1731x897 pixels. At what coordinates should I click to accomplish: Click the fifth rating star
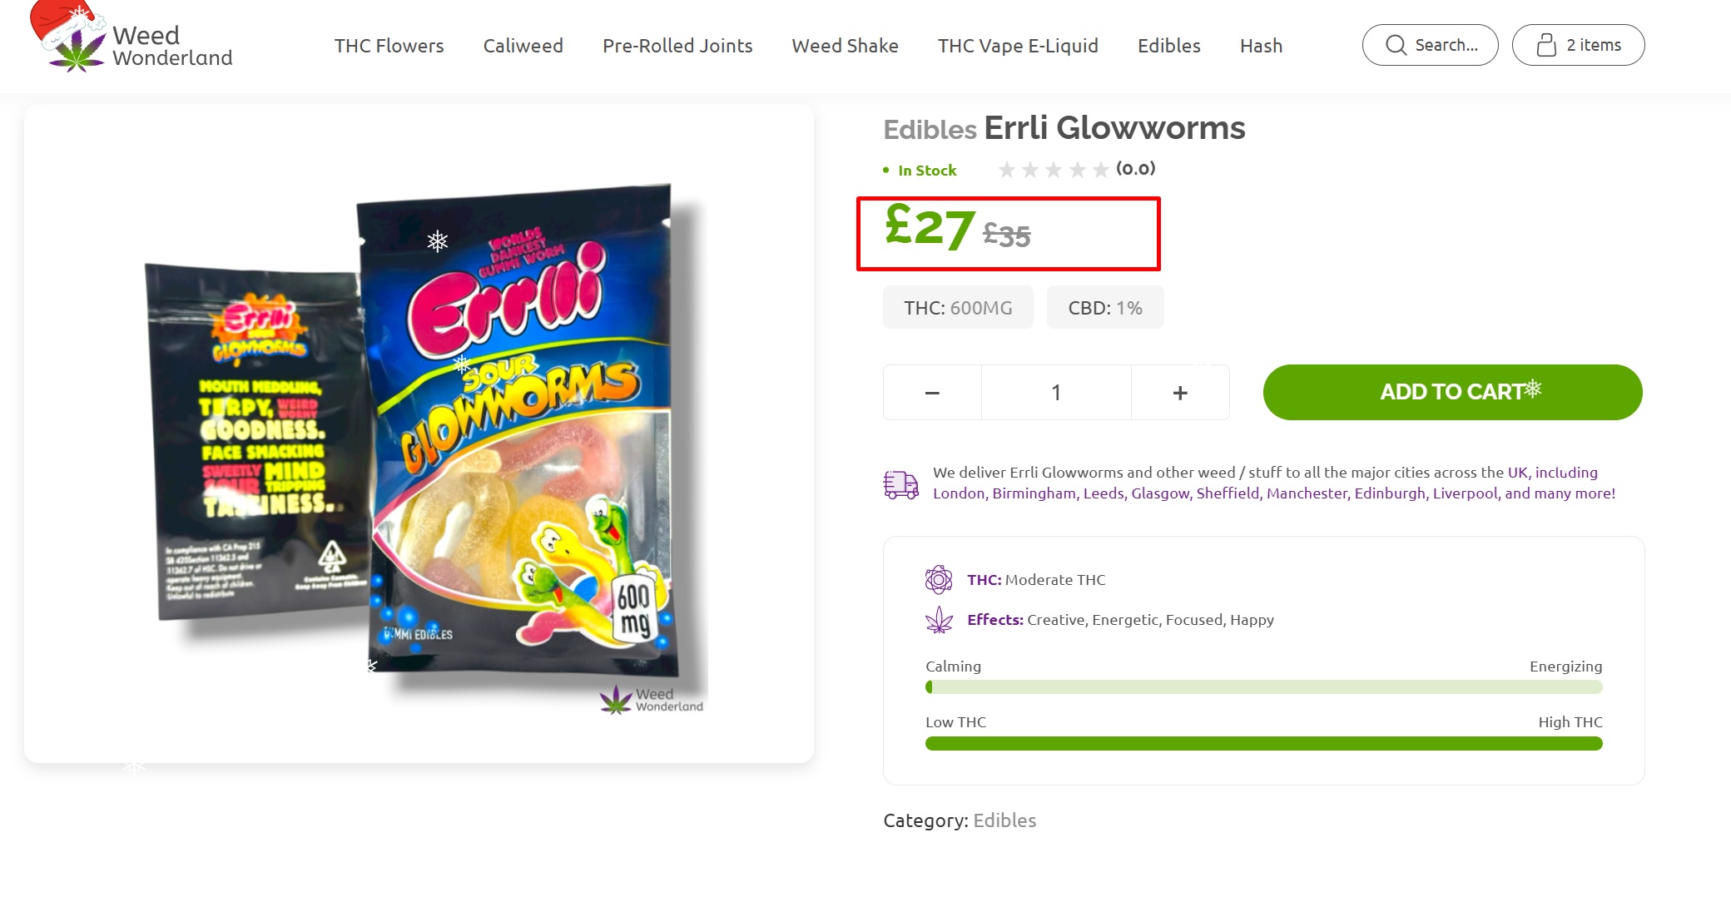click(x=1100, y=170)
